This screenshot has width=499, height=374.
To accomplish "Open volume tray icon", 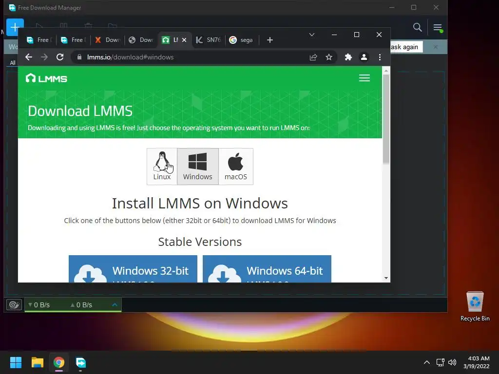I will coord(452,362).
